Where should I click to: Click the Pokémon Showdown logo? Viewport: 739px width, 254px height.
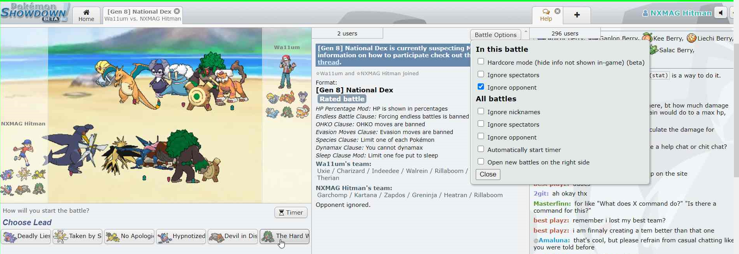click(x=35, y=12)
